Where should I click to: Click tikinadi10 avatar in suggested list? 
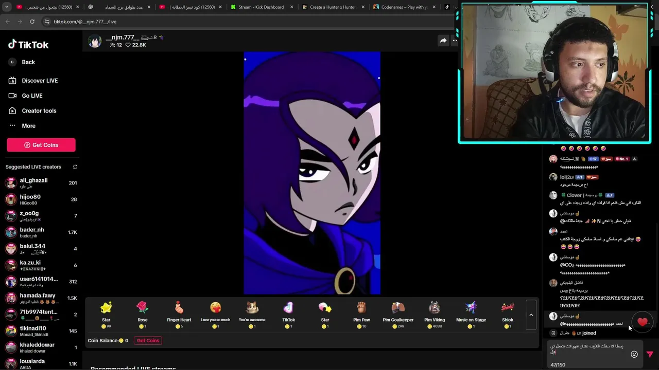(x=10, y=331)
